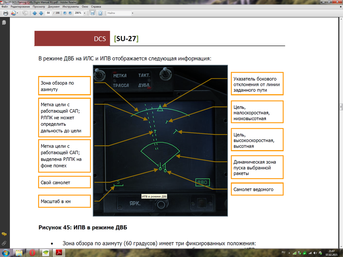This screenshot has width=343, height=257.
Task: Open the Attachments paperclip panel icon
Action: pos(4,243)
